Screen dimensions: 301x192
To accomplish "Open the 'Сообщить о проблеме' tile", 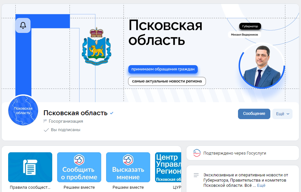I will (x=79, y=167).
